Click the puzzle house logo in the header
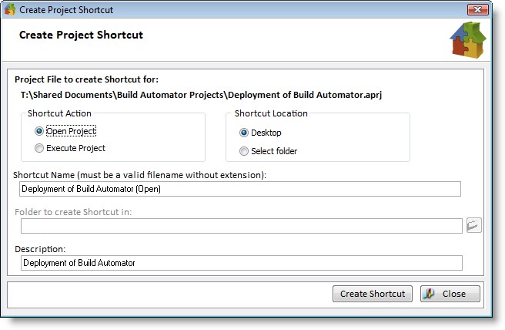505x330 pixels. [468, 39]
